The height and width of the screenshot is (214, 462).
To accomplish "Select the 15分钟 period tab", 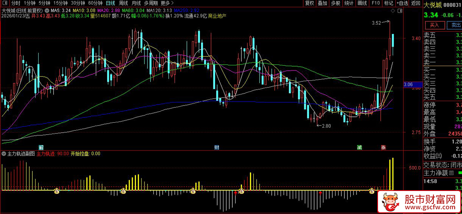I will (x=61, y=3).
